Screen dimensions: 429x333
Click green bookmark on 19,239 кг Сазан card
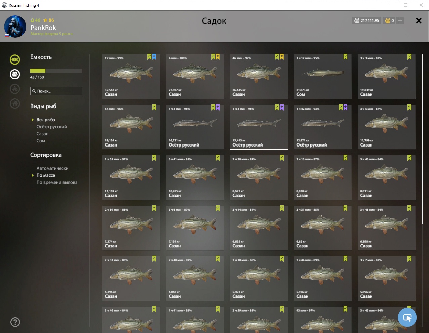pyautogui.click(x=409, y=57)
